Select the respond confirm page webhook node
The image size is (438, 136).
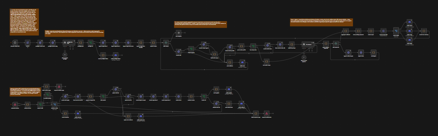59,87
